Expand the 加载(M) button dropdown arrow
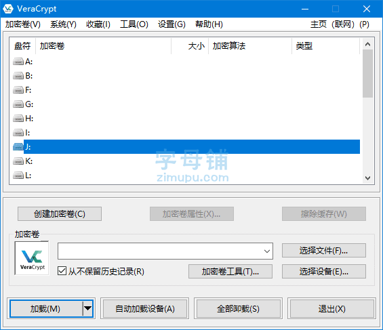Screen dimensions: 383x330 click(x=87, y=308)
